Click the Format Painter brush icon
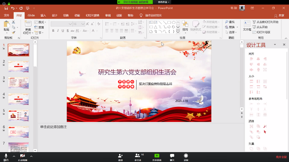Screen dimensions: 289x162 (x=14, y=32)
